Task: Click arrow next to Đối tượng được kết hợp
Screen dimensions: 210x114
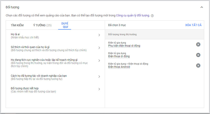Action: click(99, 89)
